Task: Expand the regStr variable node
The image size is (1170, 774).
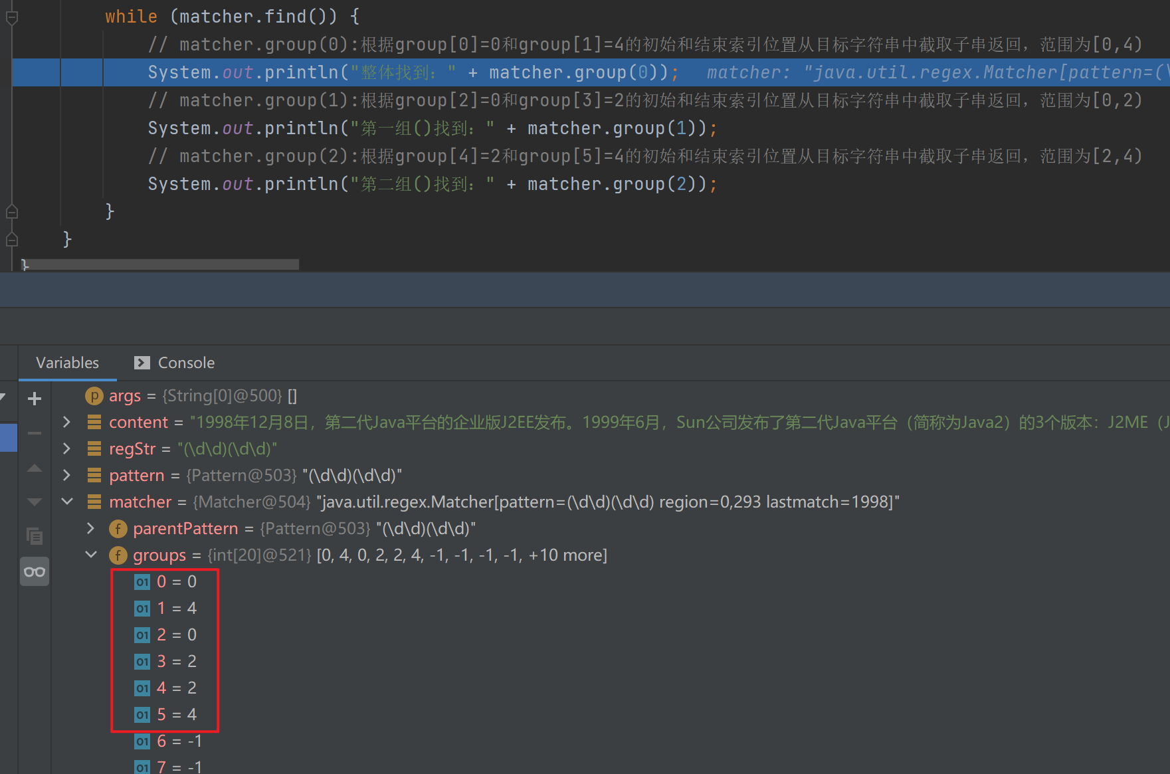Action: point(66,449)
